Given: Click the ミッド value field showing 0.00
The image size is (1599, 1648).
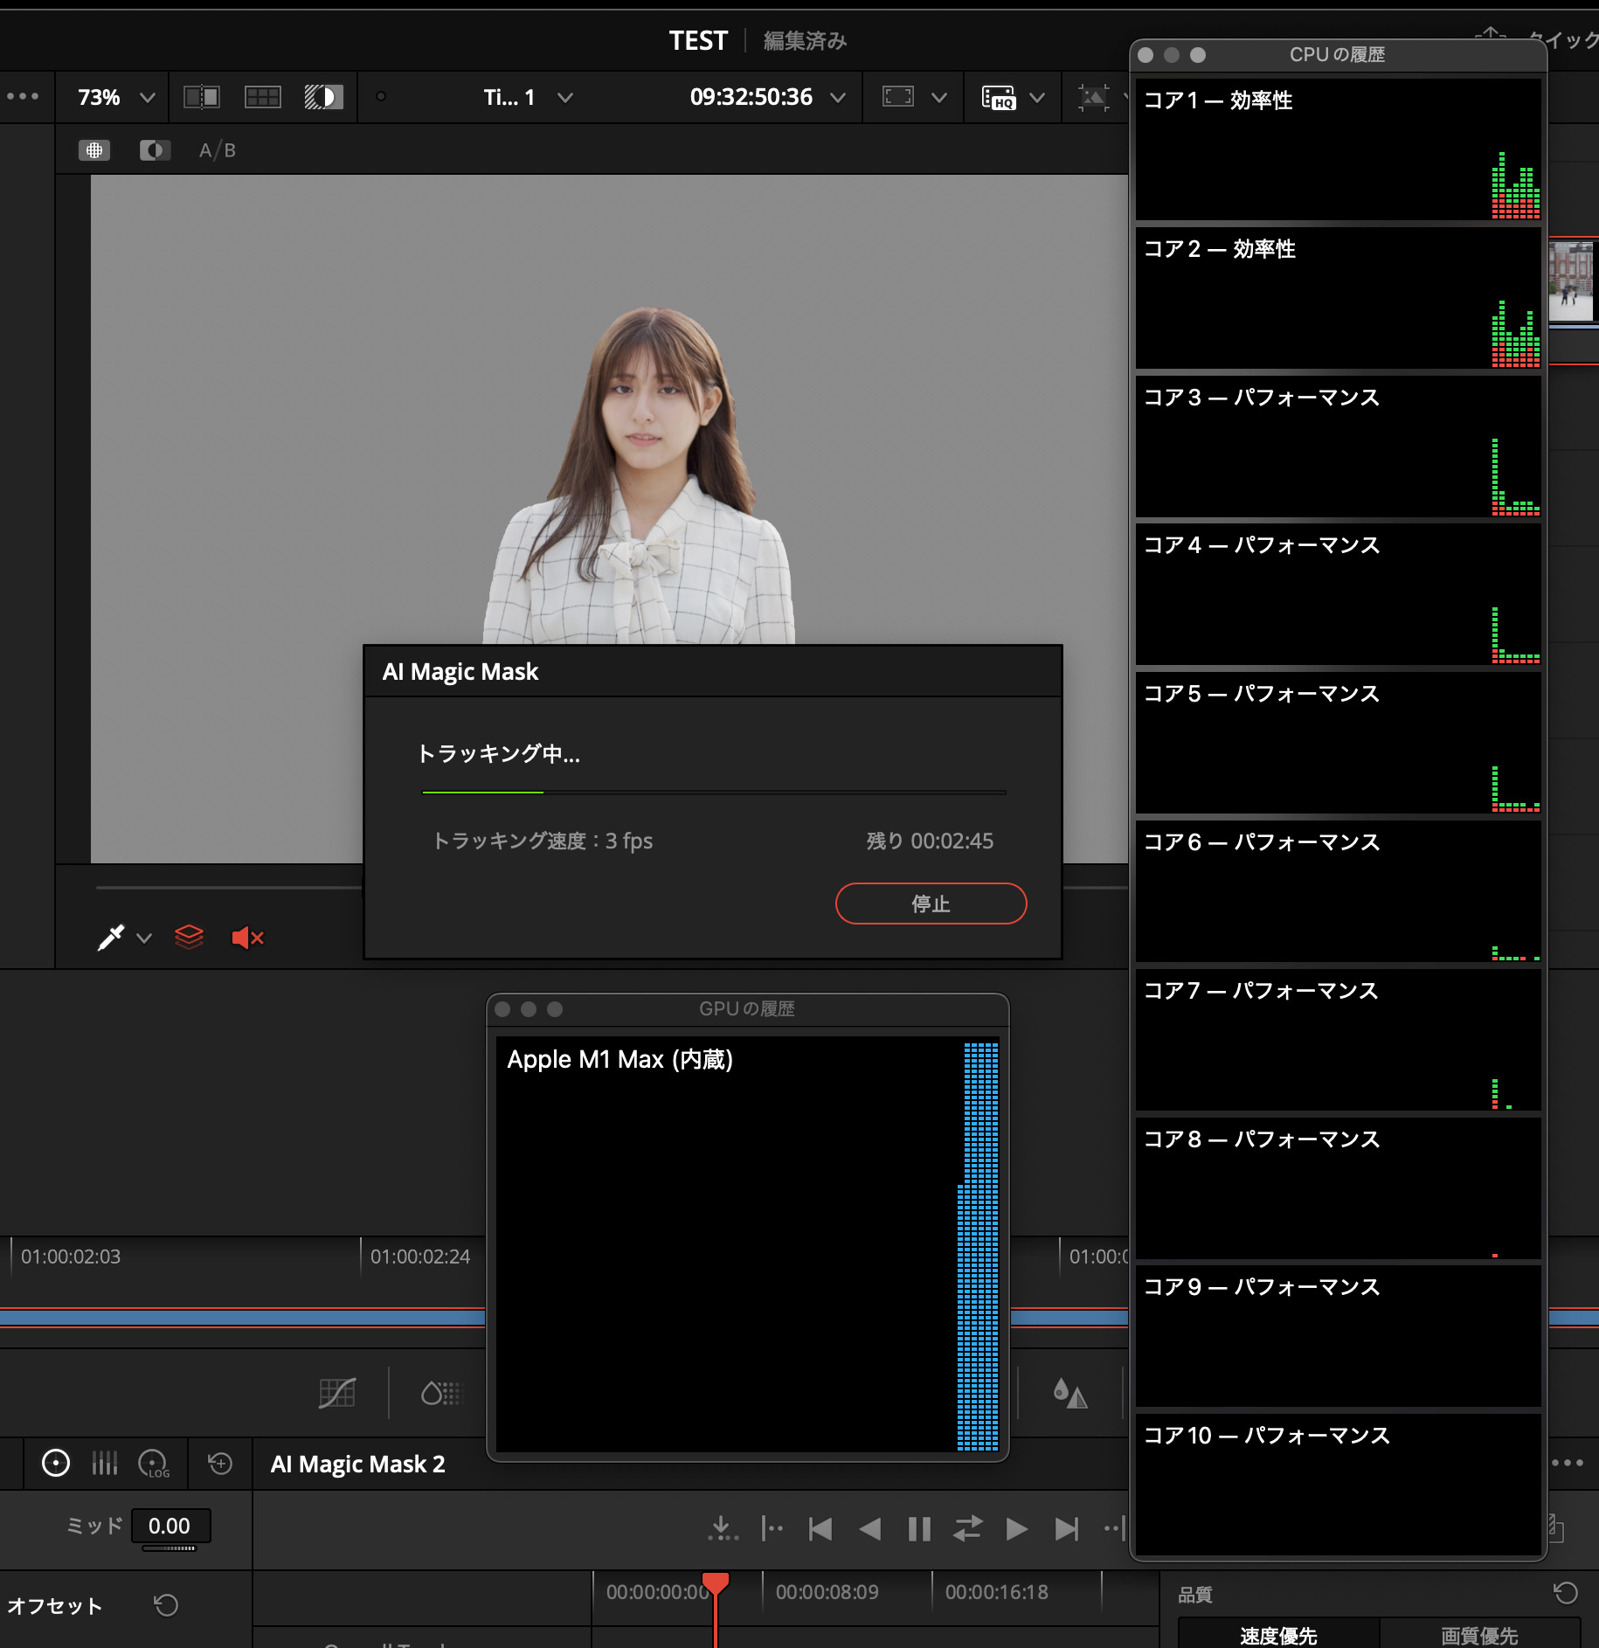Looking at the screenshot, I should 170,1527.
